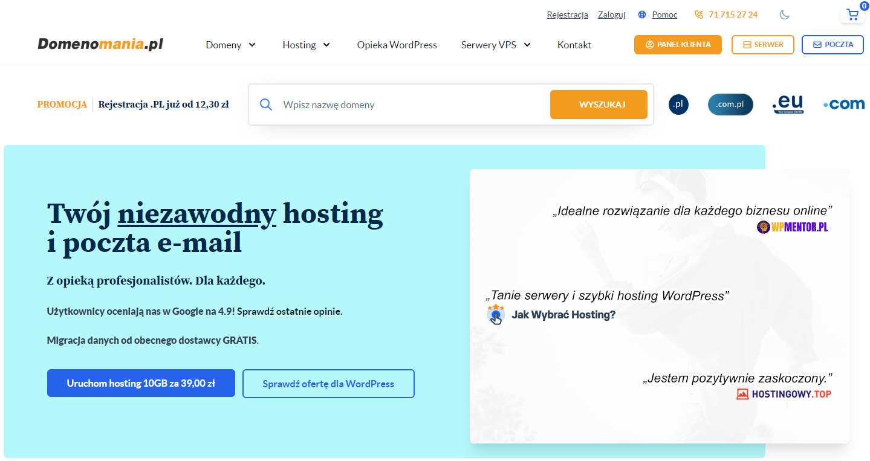This screenshot has width=870, height=461.
Task: Click the quote Jestem pozytywnie zaskoczony
Action: pyautogui.click(x=738, y=379)
